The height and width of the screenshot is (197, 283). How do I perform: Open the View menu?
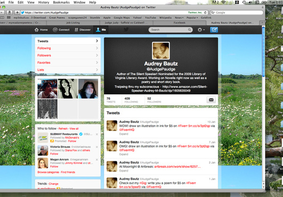(31, 2)
